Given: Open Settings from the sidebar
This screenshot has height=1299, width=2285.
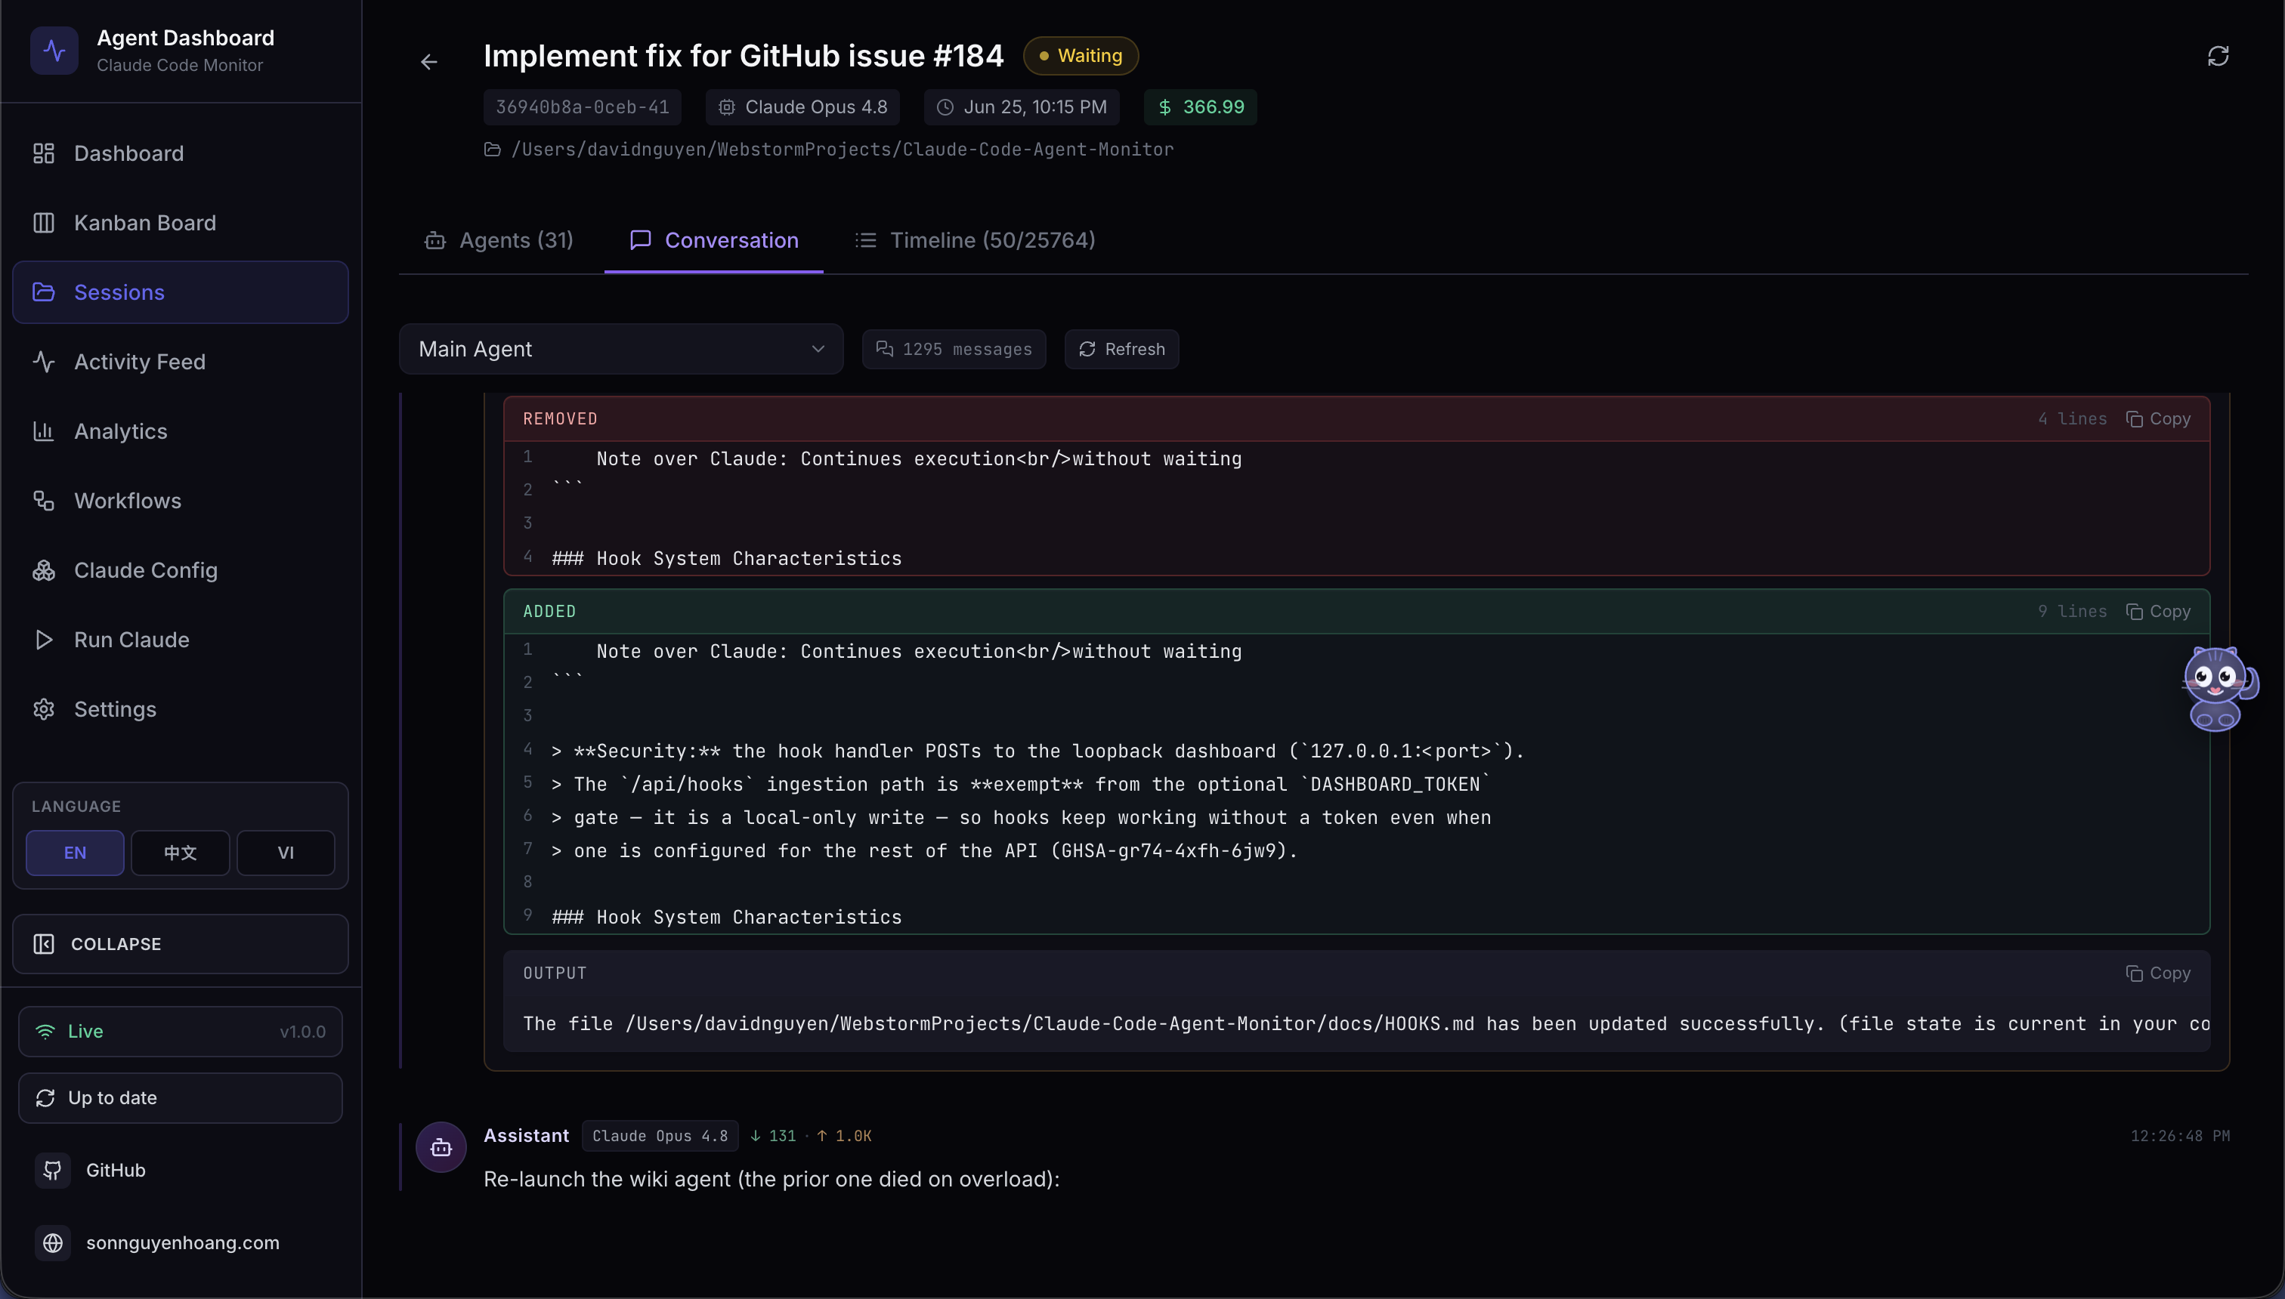Looking at the screenshot, I should click(181, 710).
